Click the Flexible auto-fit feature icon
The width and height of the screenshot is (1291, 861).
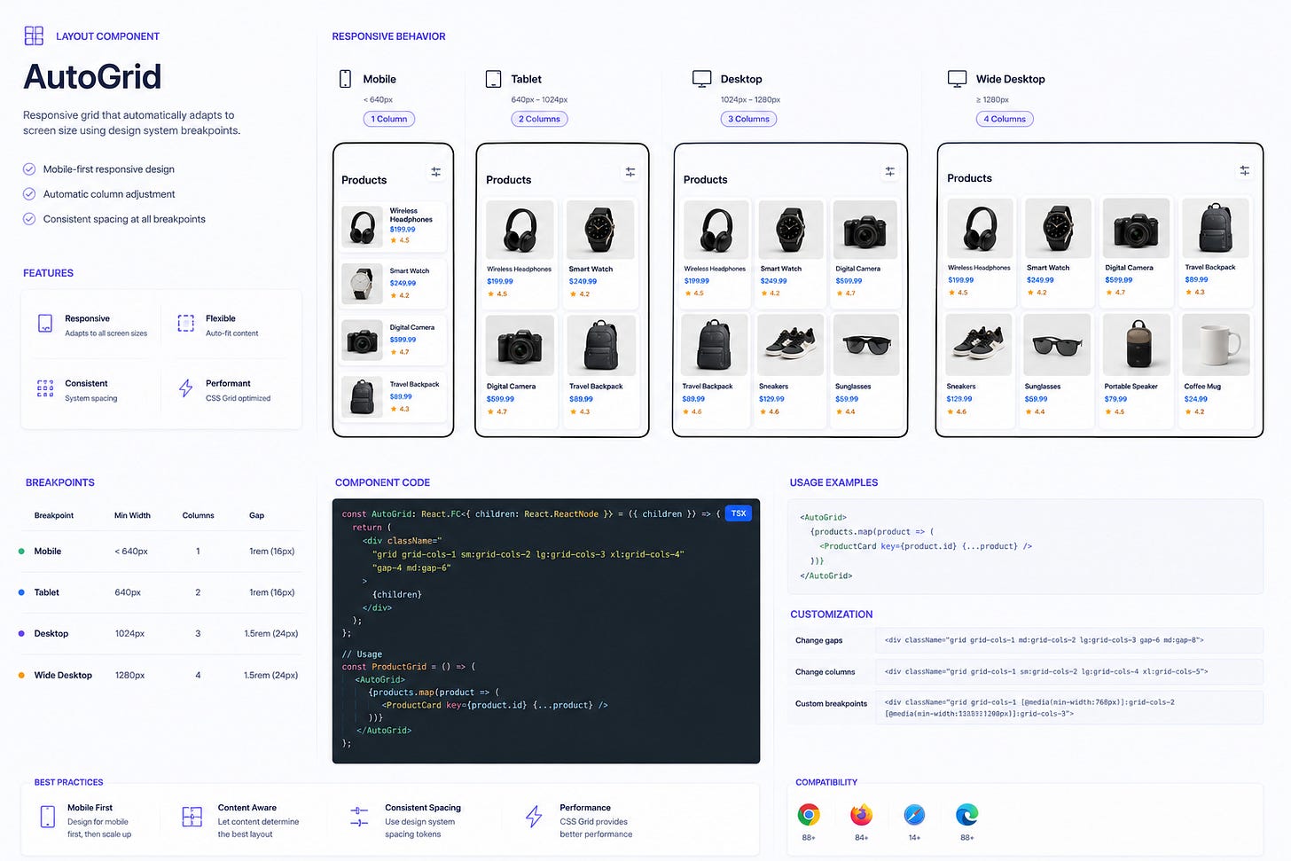[185, 324]
